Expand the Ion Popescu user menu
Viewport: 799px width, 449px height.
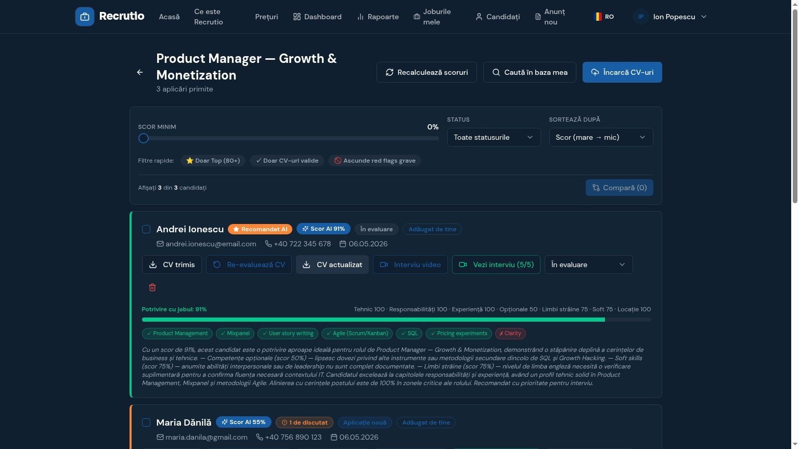pos(669,17)
